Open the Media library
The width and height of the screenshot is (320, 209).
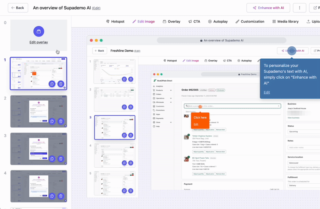tap(285, 21)
